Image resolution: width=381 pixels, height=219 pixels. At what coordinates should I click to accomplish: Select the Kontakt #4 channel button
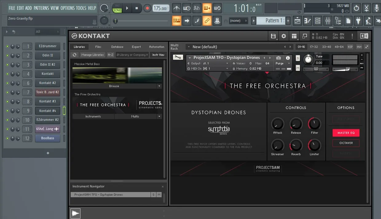click(48, 111)
